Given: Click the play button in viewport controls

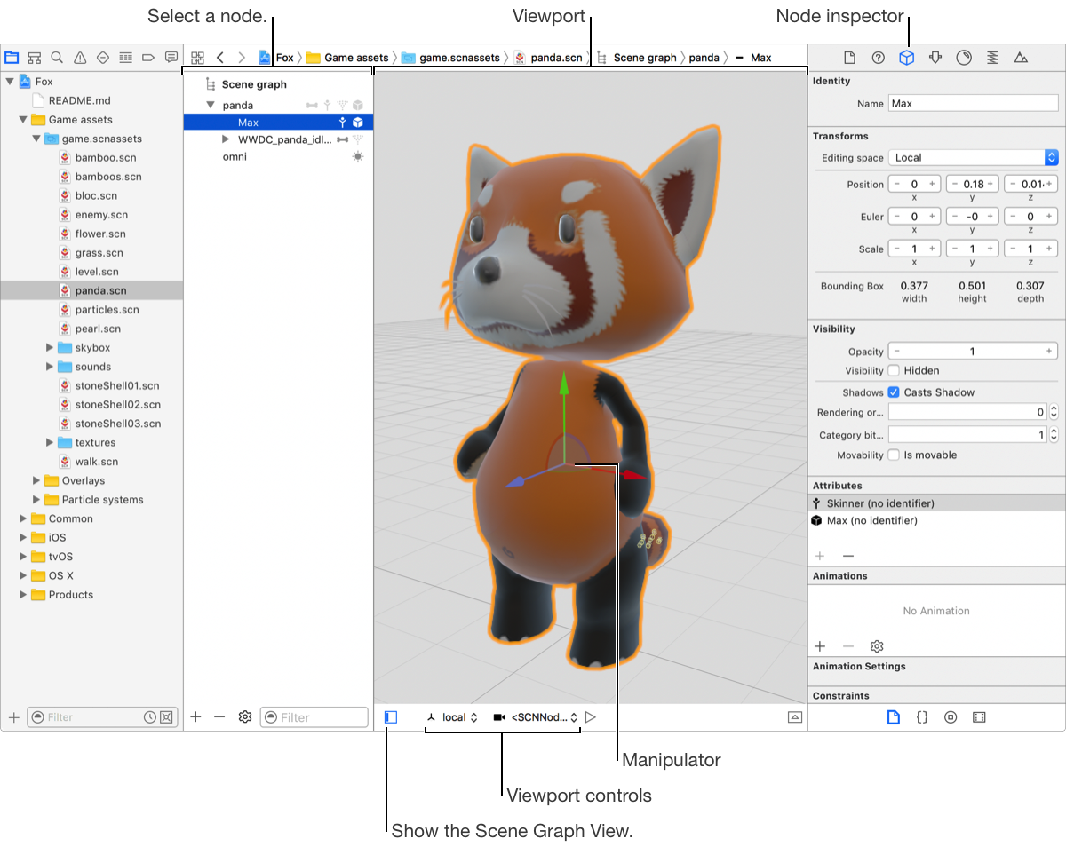Looking at the screenshot, I should tap(591, 716).
